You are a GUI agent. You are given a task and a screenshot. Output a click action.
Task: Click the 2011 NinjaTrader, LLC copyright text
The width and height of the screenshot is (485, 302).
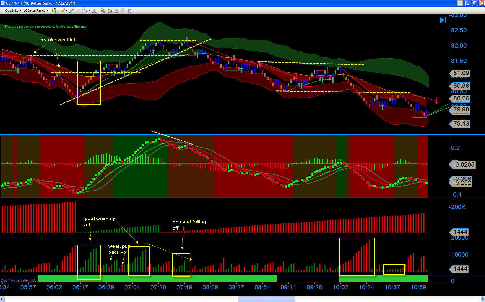(x=18, y=280)
